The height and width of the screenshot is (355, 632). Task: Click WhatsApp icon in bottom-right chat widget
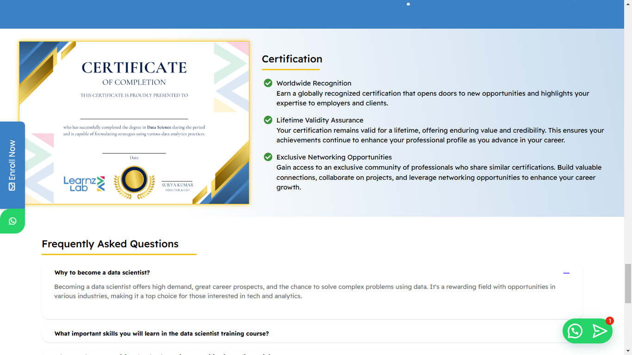tap(575, 331)
